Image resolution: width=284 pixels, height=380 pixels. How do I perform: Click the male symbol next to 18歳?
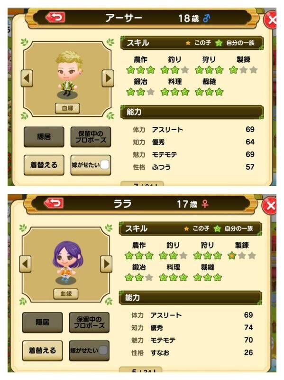click(207, 18)
